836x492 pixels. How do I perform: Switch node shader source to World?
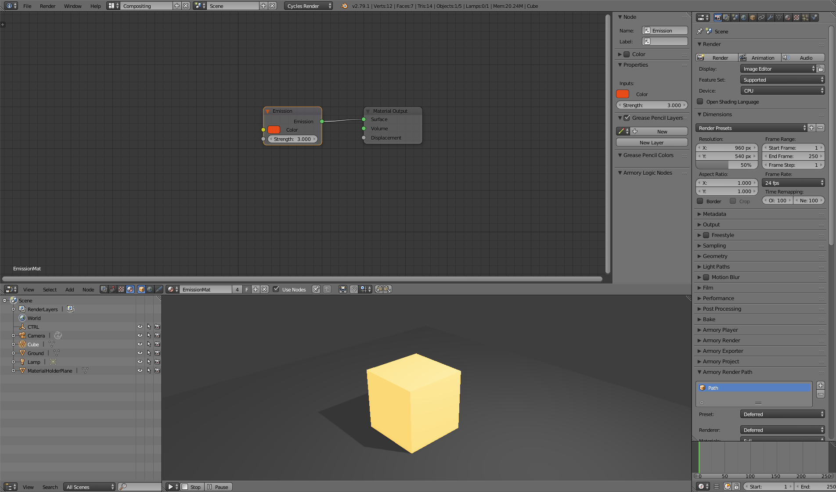(150, 289)
